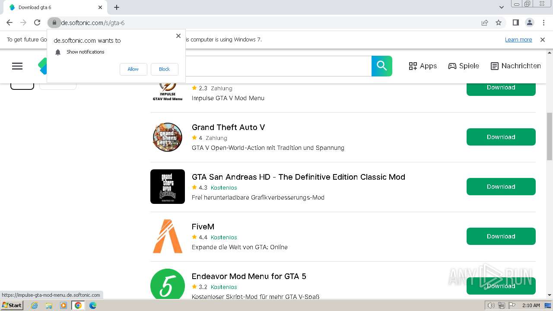553x311 pixels.
Task: Block notifications from de.softonic.com
Action: coord(164,69)
